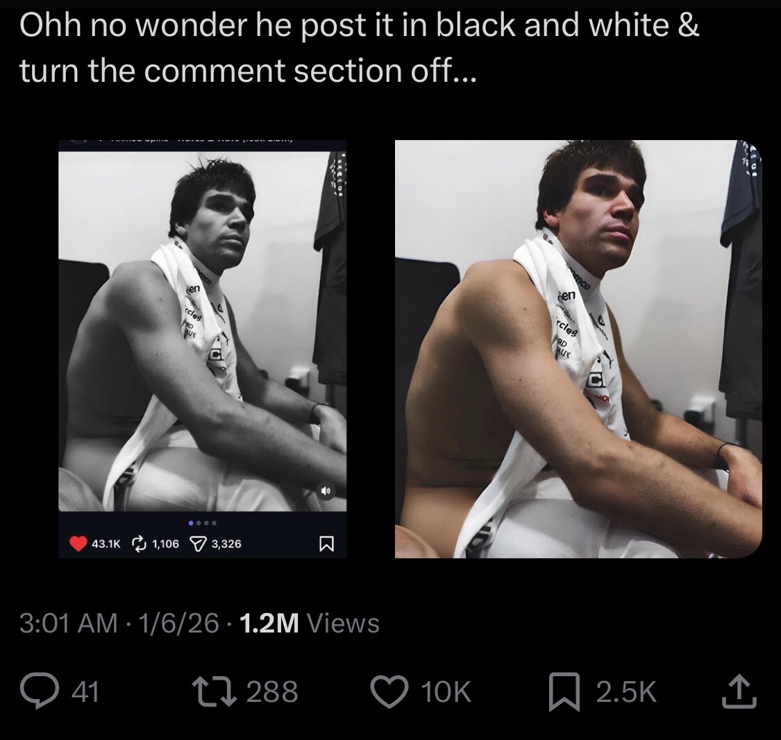Screen dimensions: 781x740
Task: Open the reply comment icon
Action: (40, 691)
